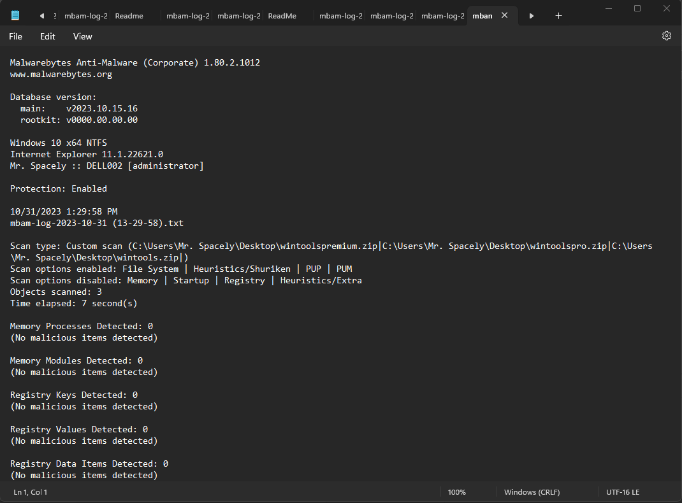
Task: Click the Ln 1, Col 1 status indicator
Action: click(x=31, y=492)
